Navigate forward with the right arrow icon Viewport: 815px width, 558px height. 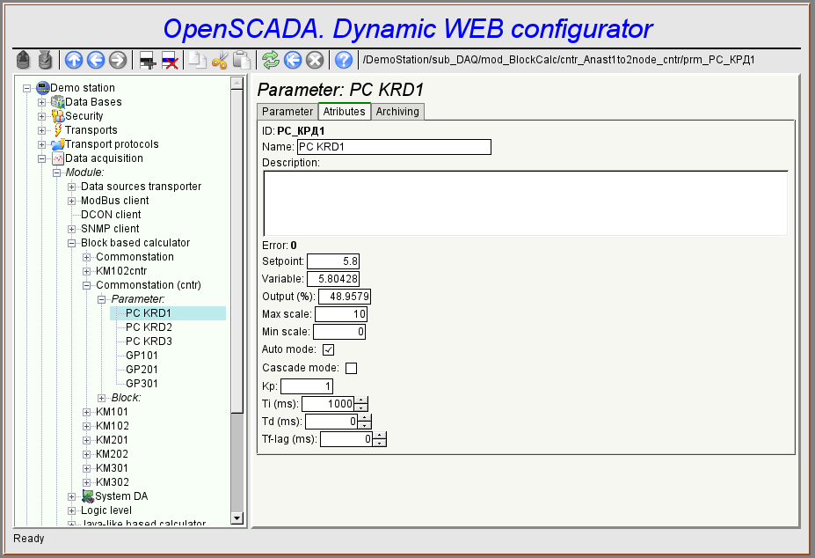118,61
